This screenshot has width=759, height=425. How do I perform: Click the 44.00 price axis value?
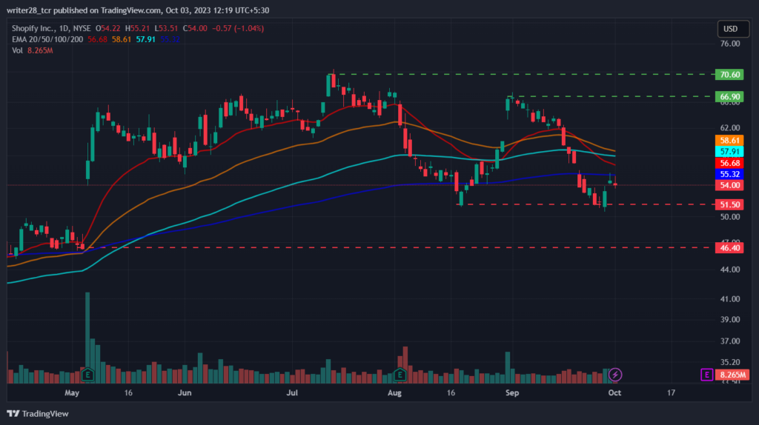click(x=730, y=270)
